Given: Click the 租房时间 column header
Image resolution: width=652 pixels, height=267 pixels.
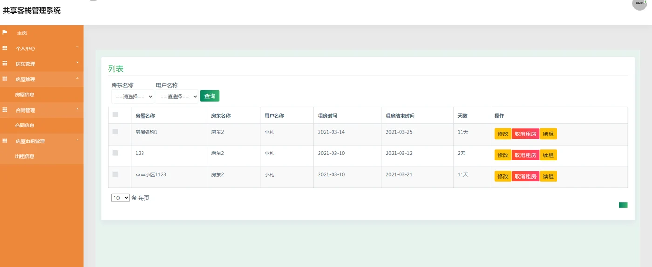Looking at the screenshot, I should pyautogui.click(x=327, y=116).
